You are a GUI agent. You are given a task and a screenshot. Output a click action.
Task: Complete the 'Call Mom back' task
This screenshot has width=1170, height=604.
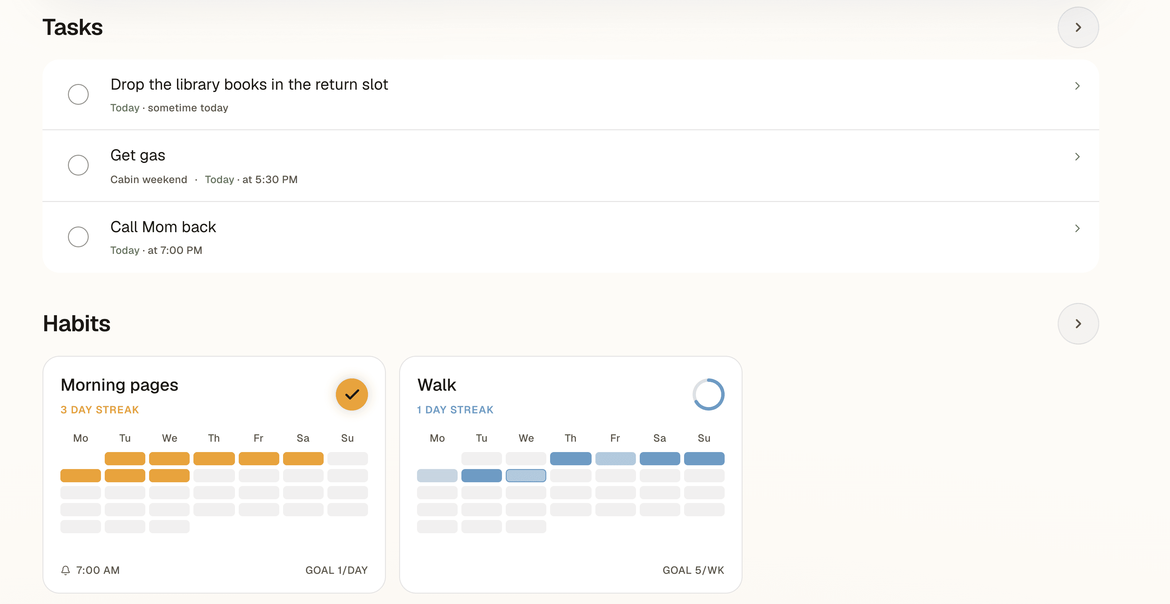[78, 237]
